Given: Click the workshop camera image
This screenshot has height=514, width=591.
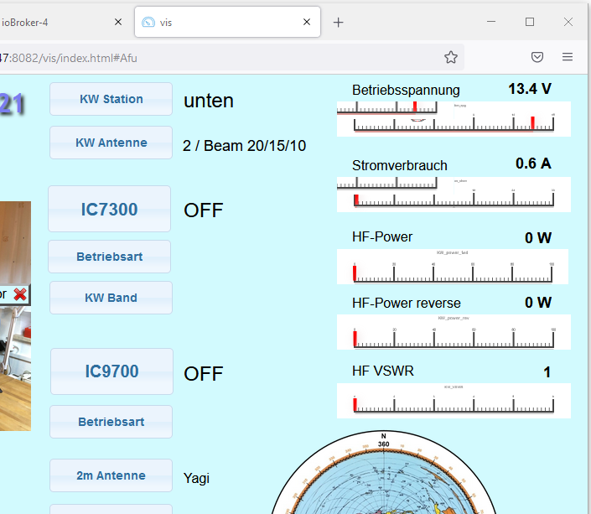Looking at the screenshot, I should coord(15,316).
